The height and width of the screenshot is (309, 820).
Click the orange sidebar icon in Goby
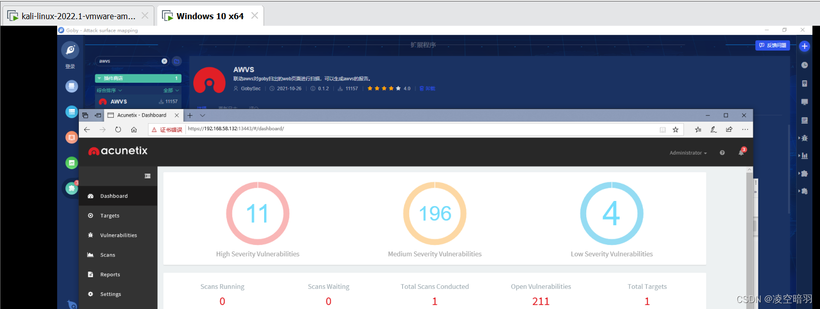coord(71,137)
